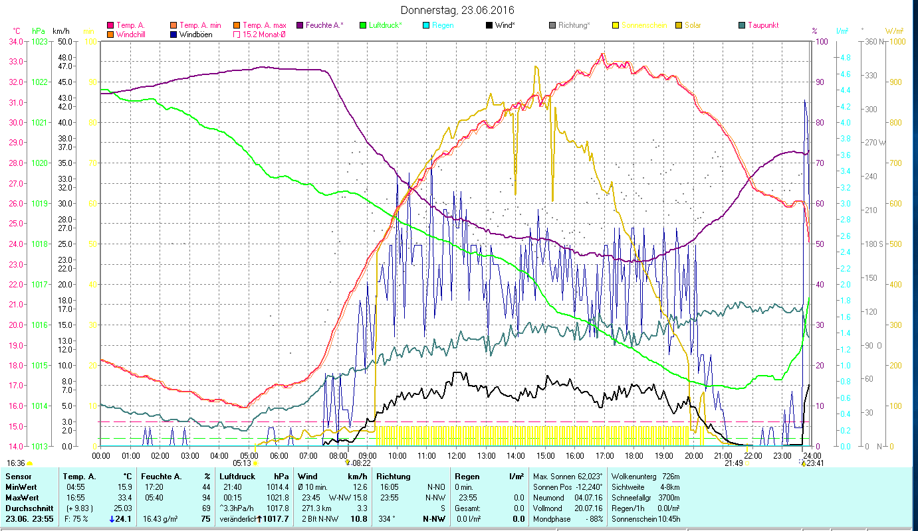Screen dimensions: 918x531
Task: Click the maximum pressure value 1021.8
Action: [277, 498]
